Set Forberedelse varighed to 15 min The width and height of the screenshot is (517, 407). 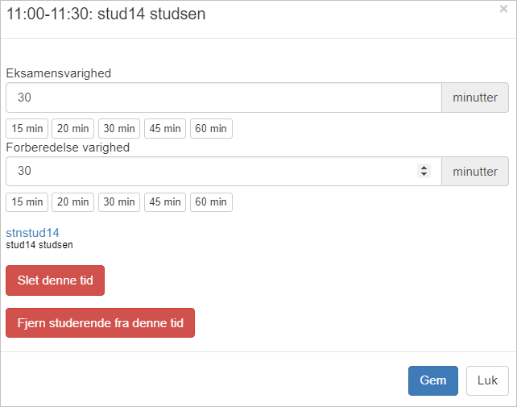pos(27,201)
